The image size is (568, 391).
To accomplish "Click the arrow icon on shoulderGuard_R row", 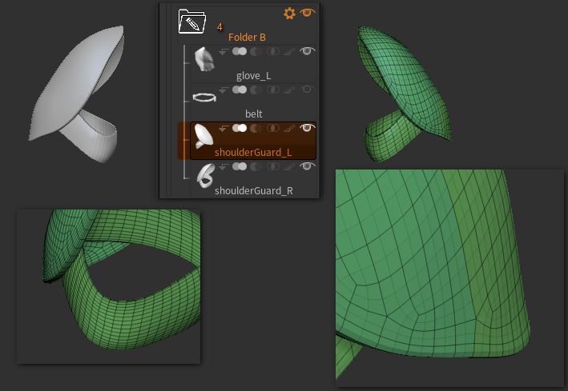I will [x=224, y=167].
